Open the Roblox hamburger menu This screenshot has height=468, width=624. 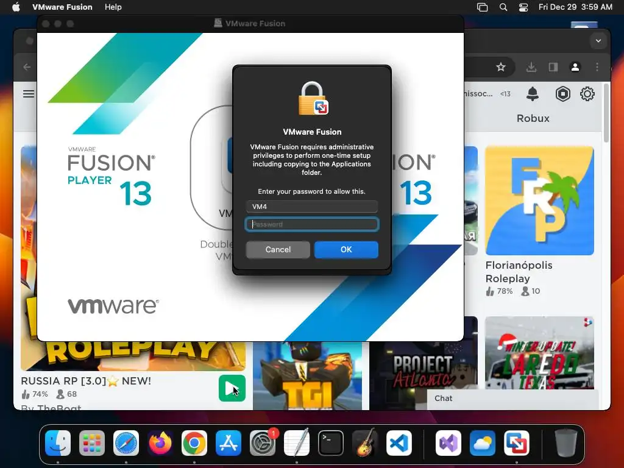tap(28, 94)
